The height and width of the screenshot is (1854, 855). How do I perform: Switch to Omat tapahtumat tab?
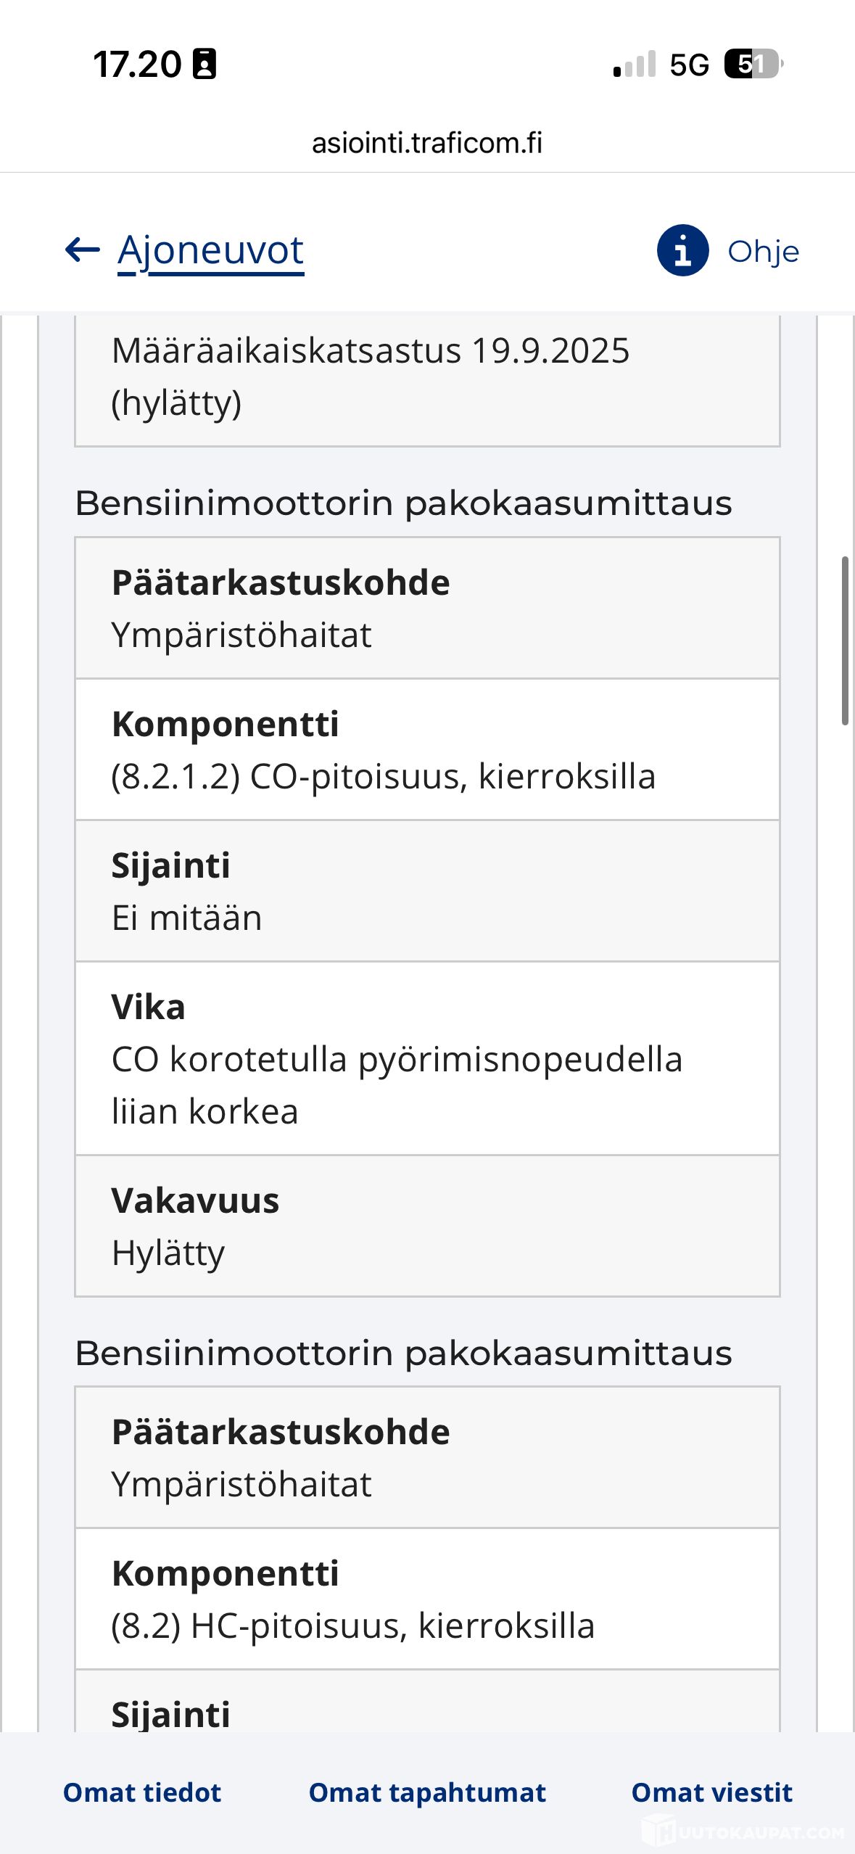click(x=427, y=1792)
